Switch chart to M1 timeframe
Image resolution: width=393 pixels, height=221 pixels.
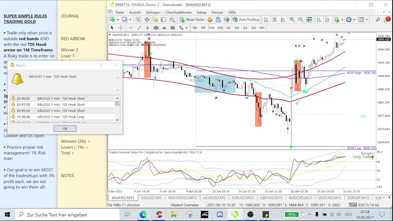(195, 28)
